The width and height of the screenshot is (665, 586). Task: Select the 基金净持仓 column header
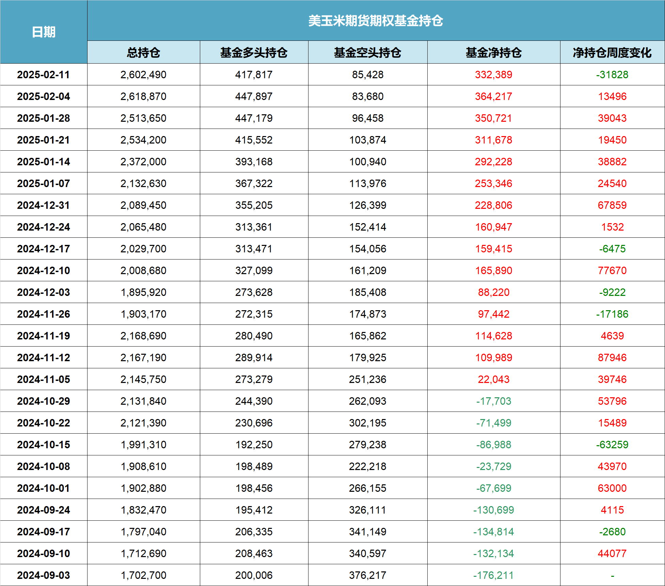(x=493, y=52)
